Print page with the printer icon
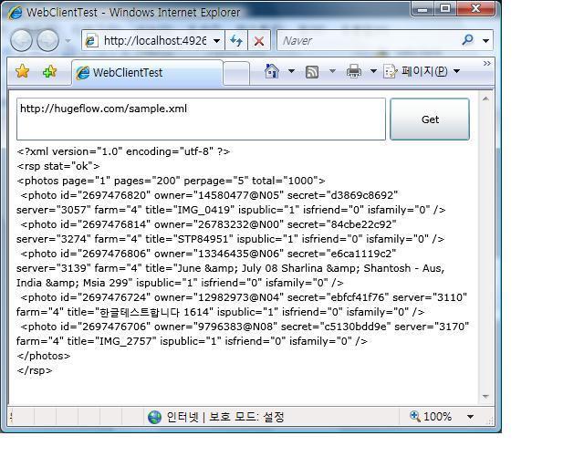Viewport: 584px width, 467px height. pos(353,71)
